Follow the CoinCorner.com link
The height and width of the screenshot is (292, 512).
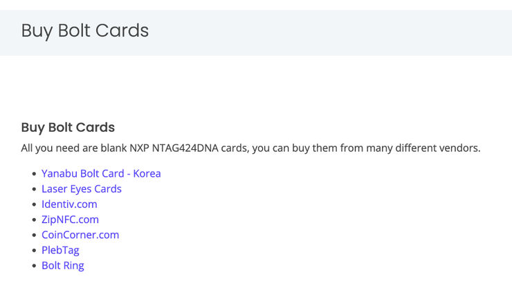(x=80, y=235)
